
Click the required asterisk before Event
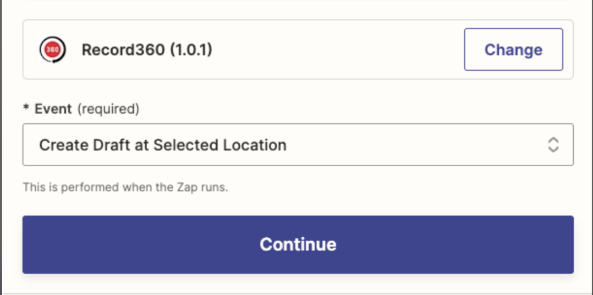(x=26, y=108)
